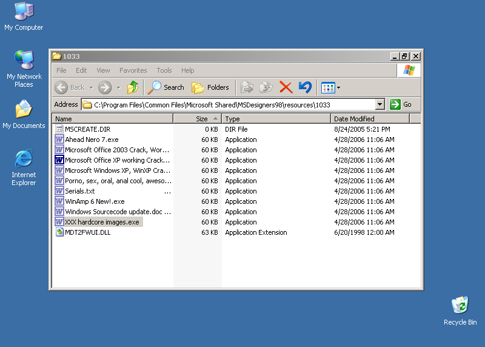Image resolution: width=485 pixels, height=347 pixels.
Task: Select Microsoft Office XP working Crack icon
Action: (x=59, y=160)
